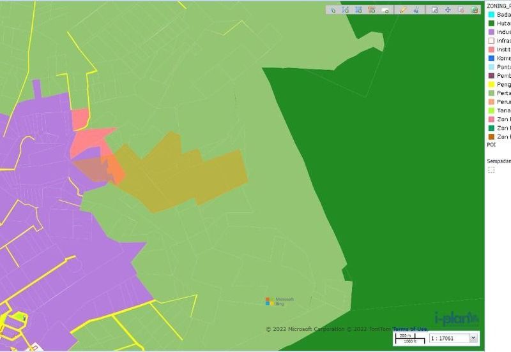Viewport: 511px width, 352px height.
Task: Click the Industri purple legend swatch
Action: [x=491, y=32]
